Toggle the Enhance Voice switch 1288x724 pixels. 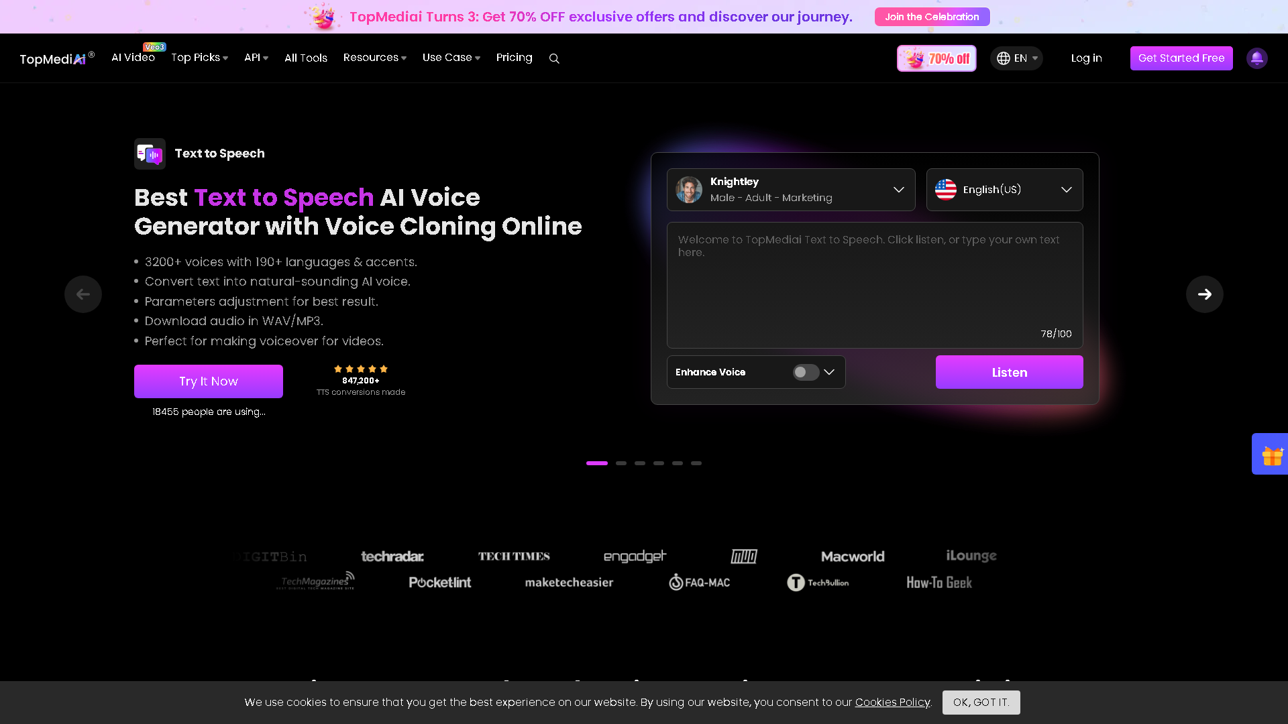[x=806, y=372]
